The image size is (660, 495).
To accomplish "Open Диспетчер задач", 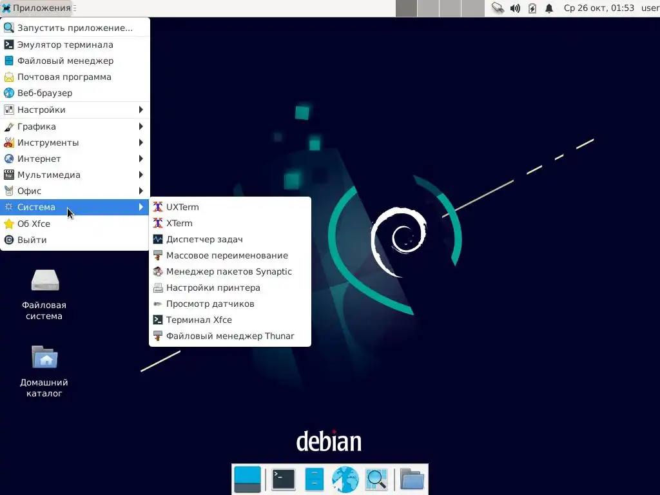I will (x=230, y=239).
